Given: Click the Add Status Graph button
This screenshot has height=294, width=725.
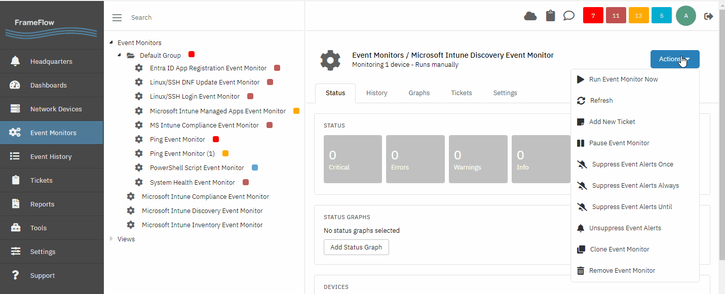Looking at the screenshot, I should (356, 247).
